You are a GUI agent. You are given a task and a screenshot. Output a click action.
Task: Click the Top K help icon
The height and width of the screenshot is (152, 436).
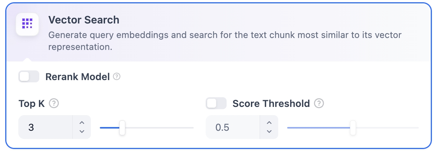pyautogui.click(x=55, y=103)
